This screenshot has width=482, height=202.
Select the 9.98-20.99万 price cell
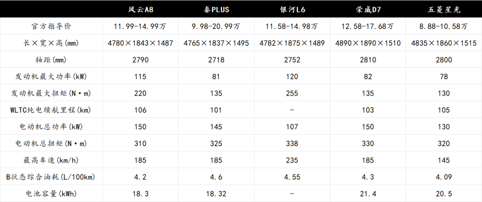click(x=216, y=26)
